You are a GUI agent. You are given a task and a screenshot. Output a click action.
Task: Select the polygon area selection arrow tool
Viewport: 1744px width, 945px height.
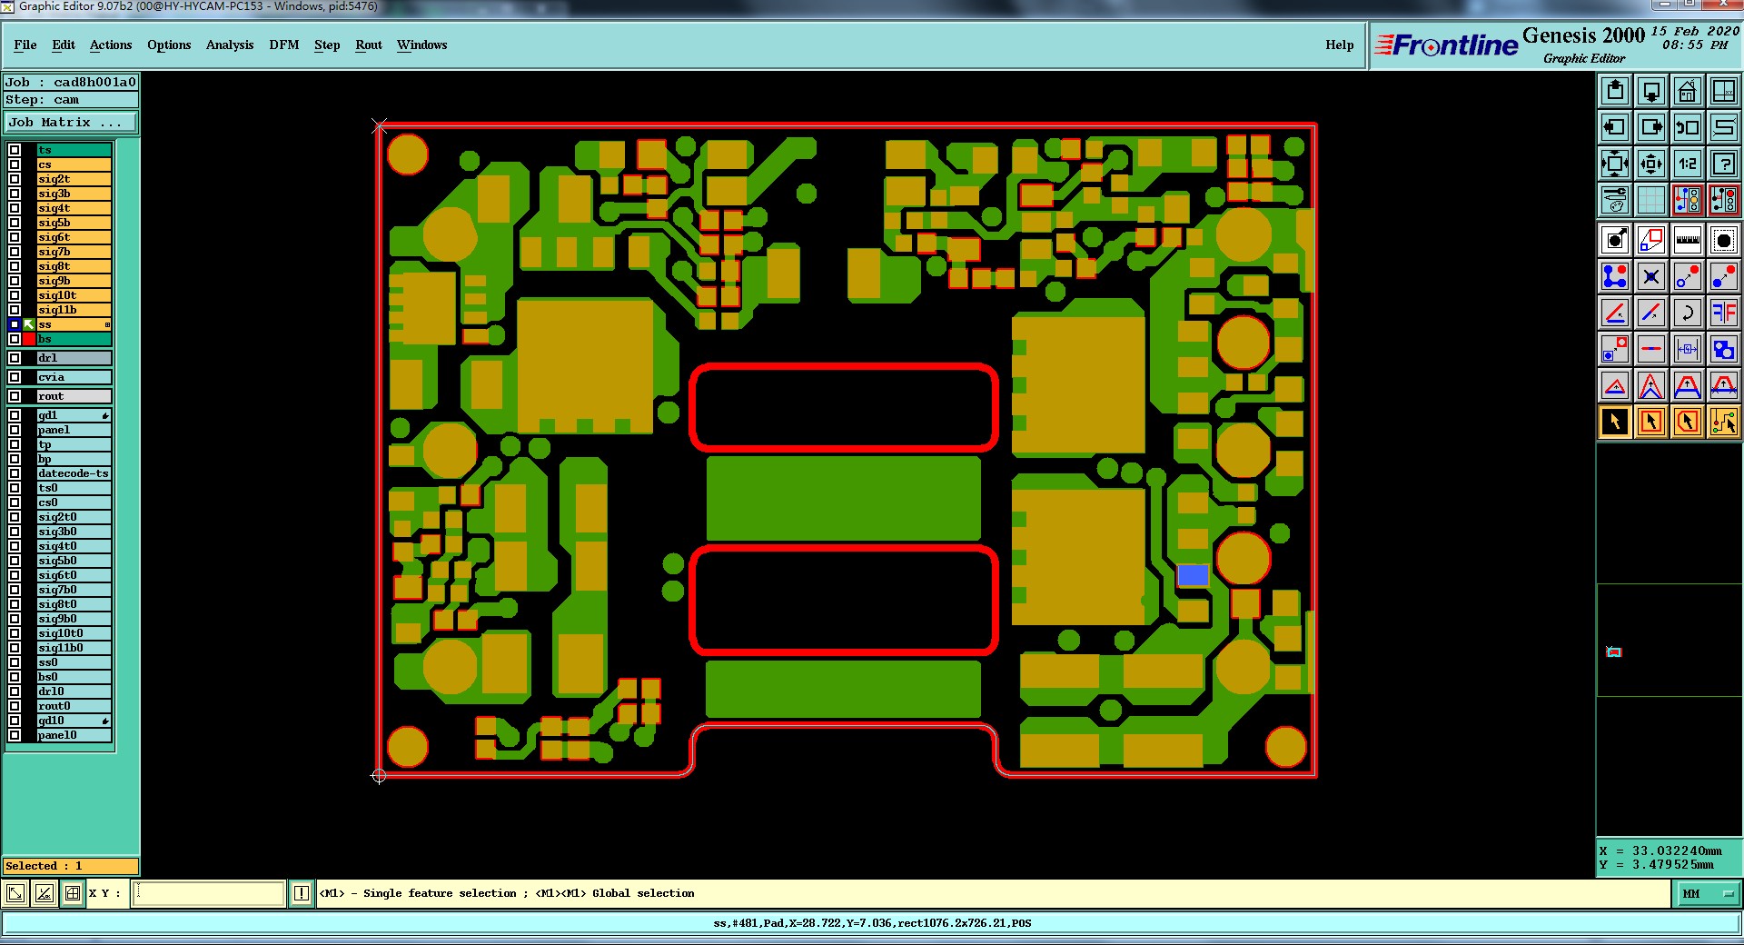click(x=1688, y=422)
